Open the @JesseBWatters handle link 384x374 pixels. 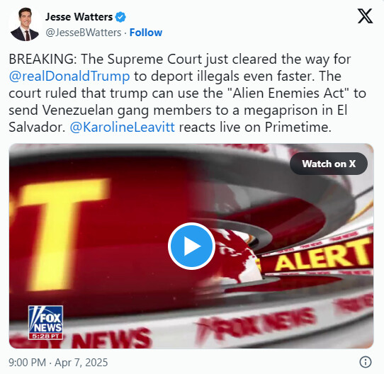point(84,33)
